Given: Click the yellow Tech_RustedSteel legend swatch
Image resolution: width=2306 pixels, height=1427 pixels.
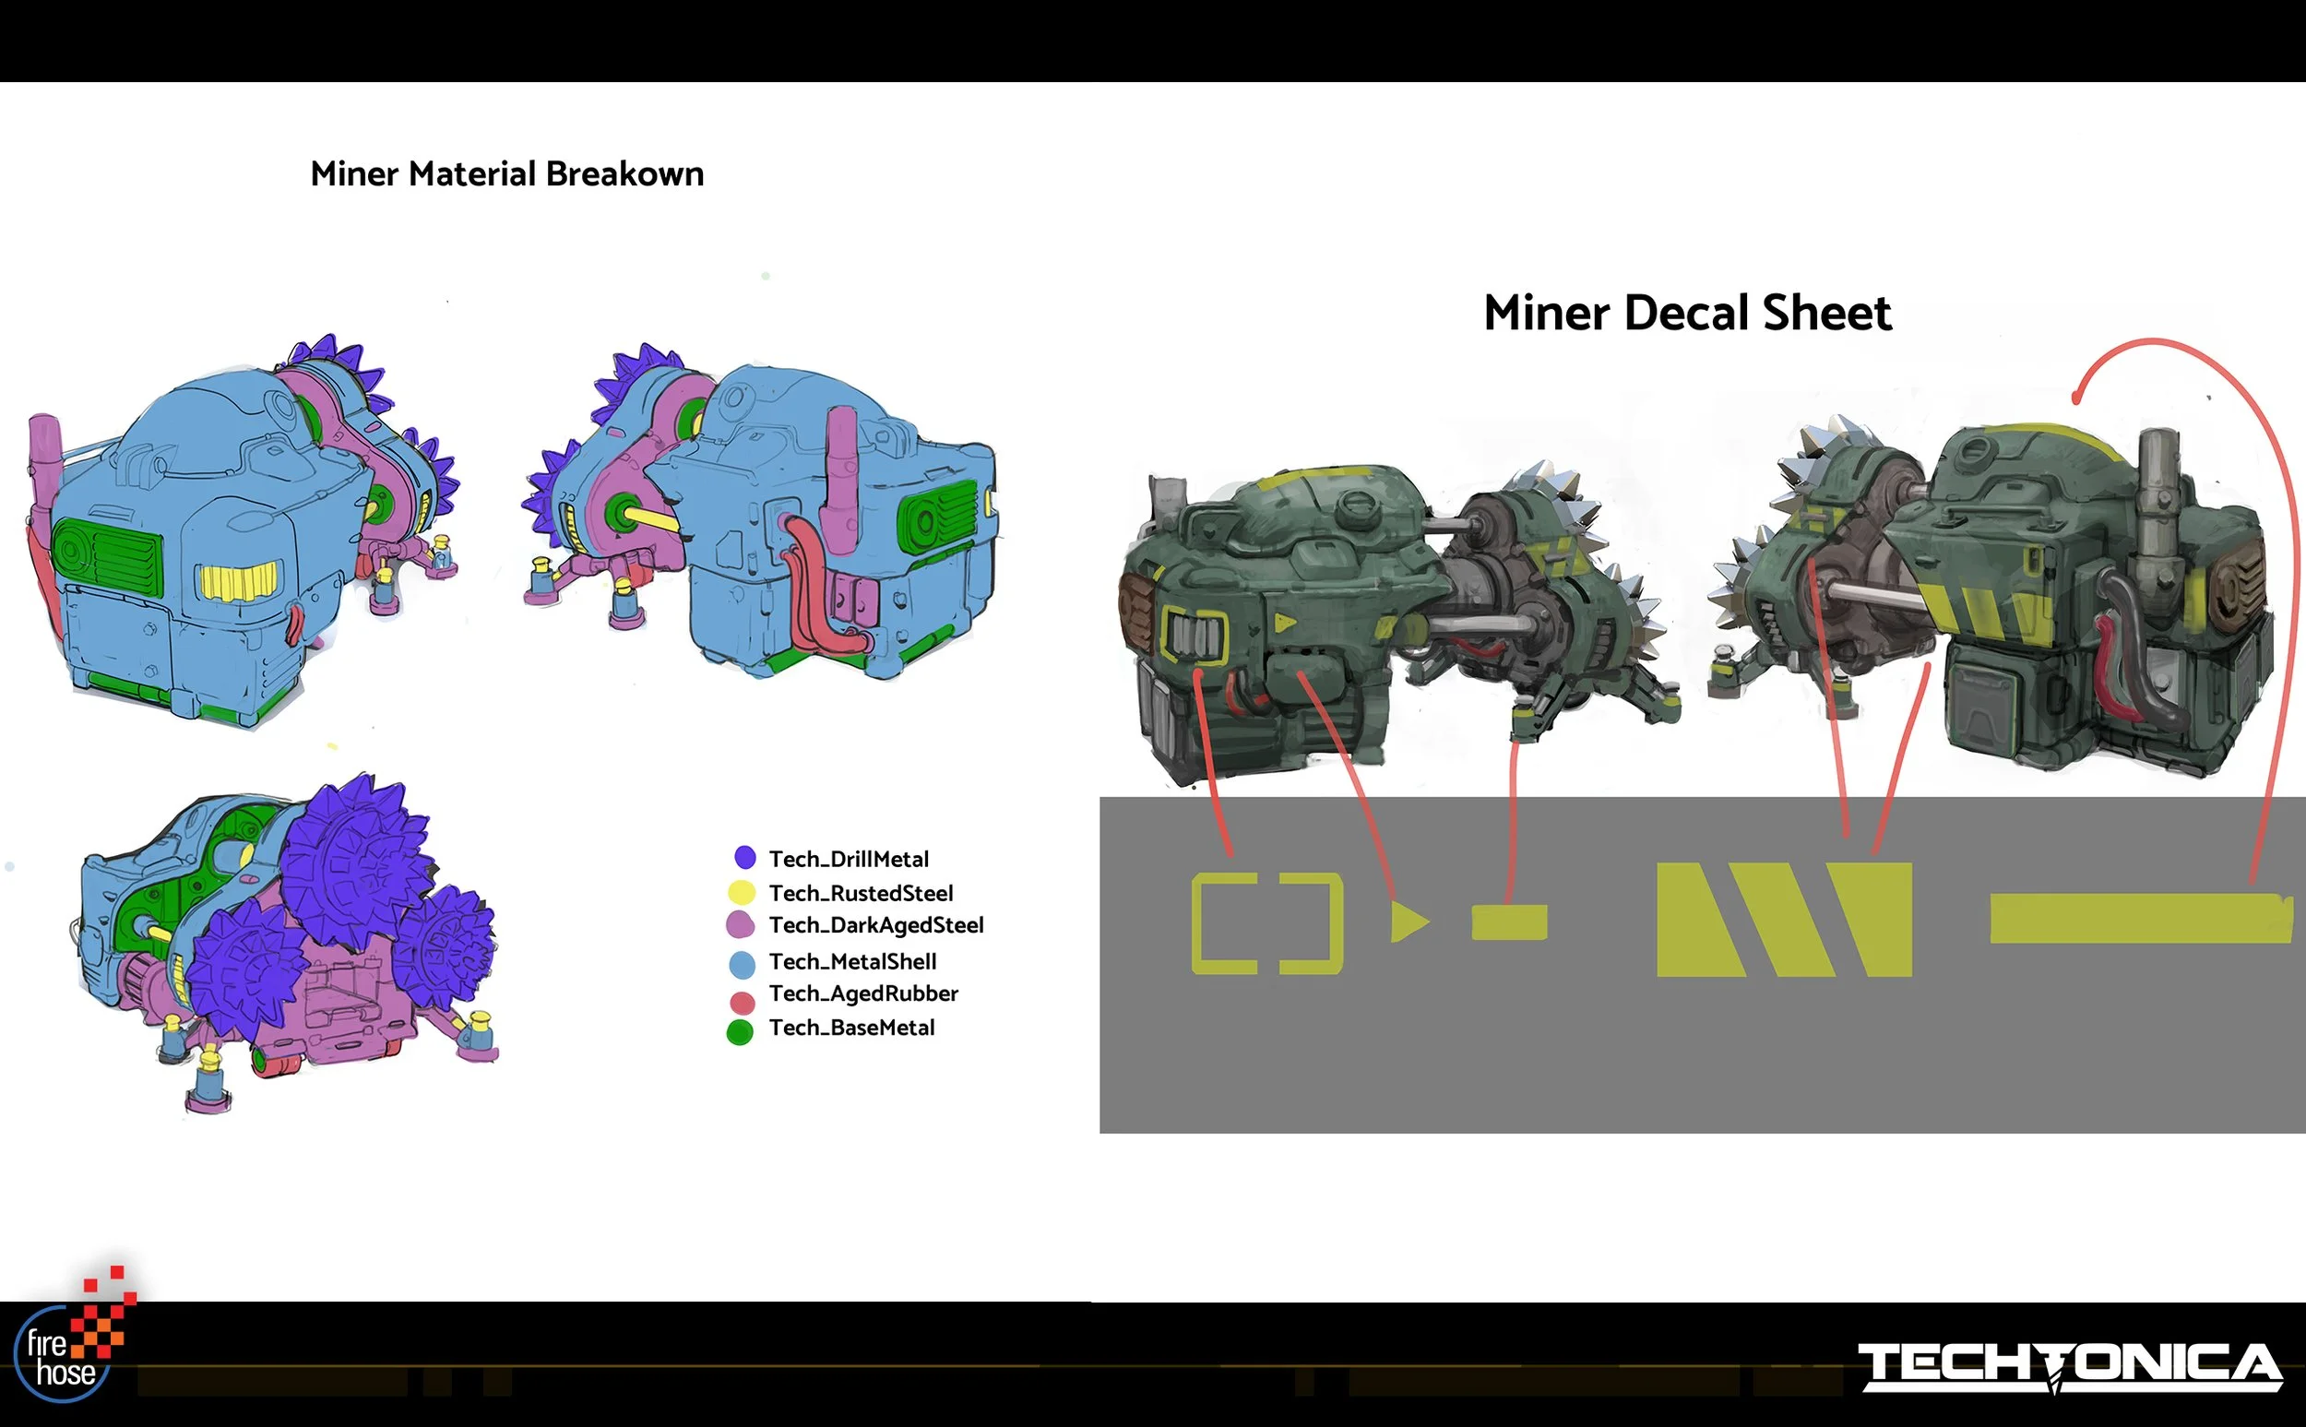Looking at the screenshot, I should pos(742,893).
